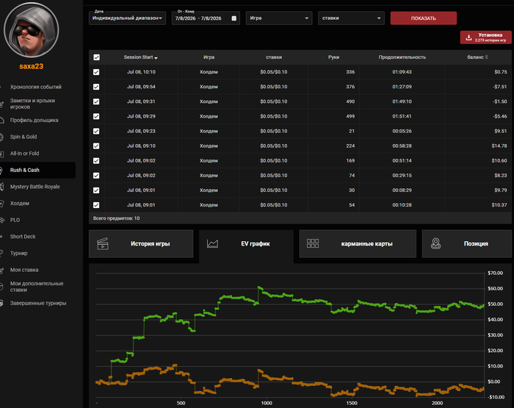
Task: Click the Установка download button
Action: 486,37
